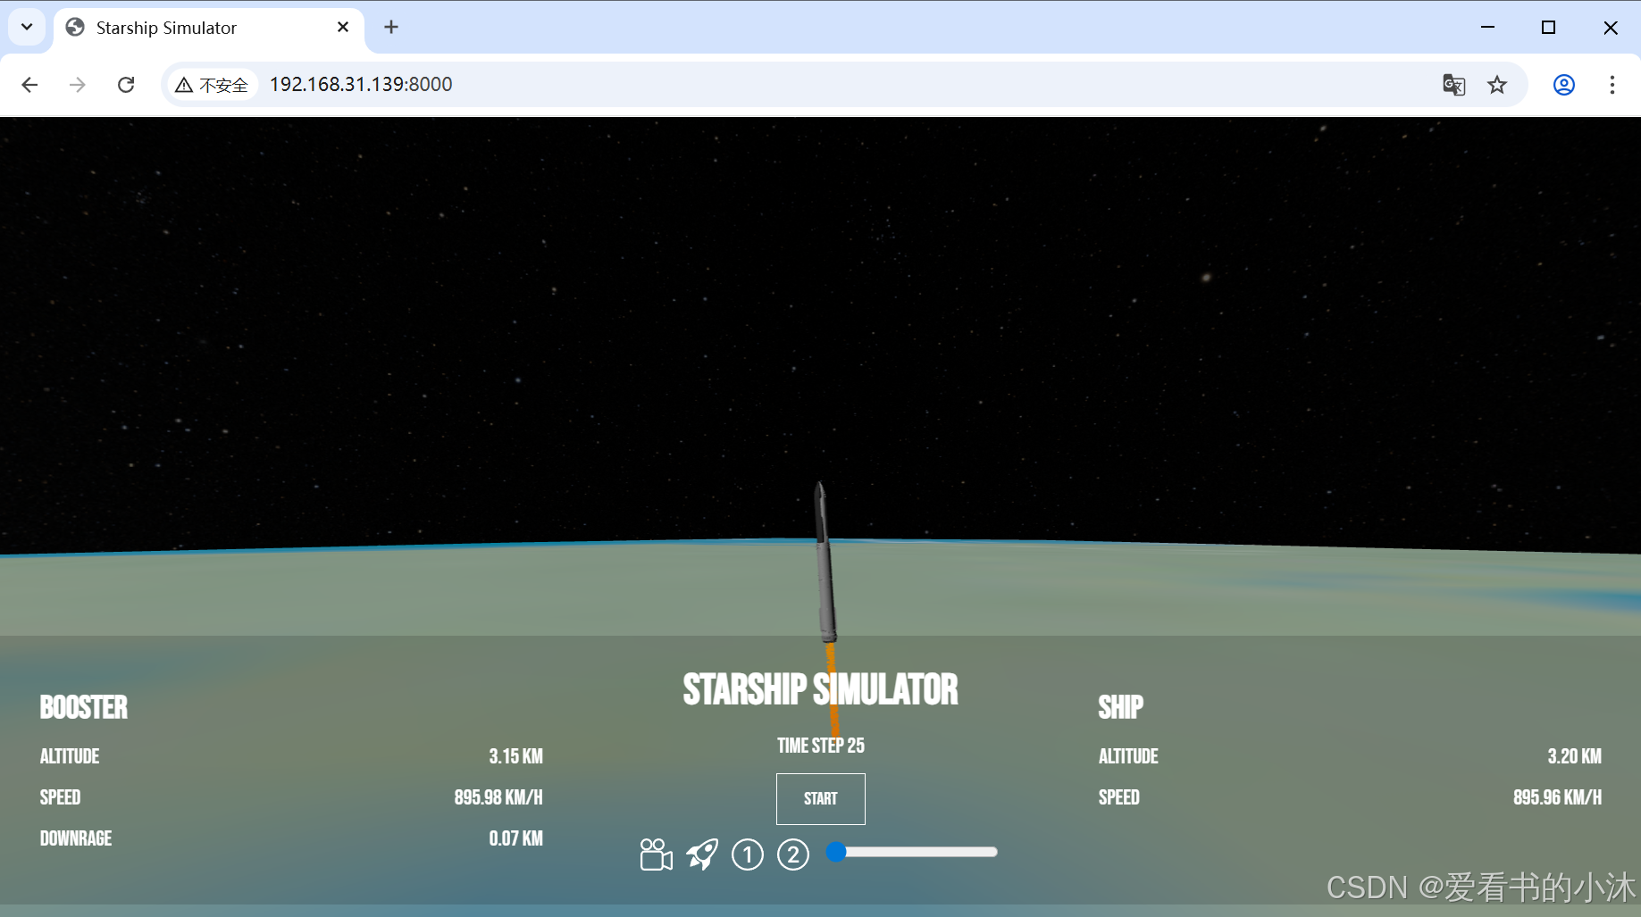The height and width of the screenshot is (917, 1641).
Task: Maximize the browser window
Action: pos(1548,27)
